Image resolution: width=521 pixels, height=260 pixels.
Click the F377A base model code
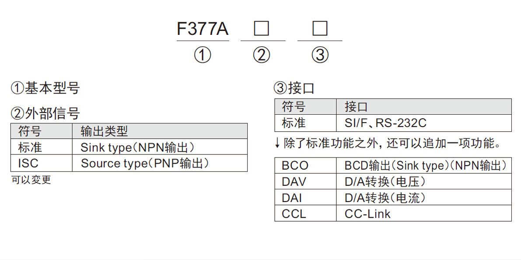203,29
